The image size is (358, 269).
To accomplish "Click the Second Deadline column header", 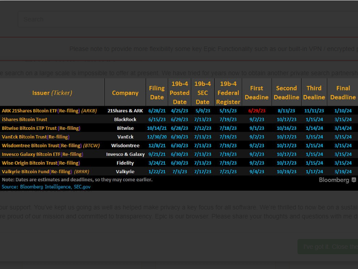I will click(287, 93).
